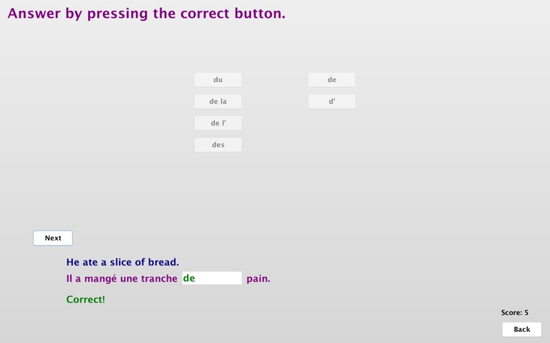550x343 pixels.
Task: Select the 'de la' answer button
Action: pos(218,102)
